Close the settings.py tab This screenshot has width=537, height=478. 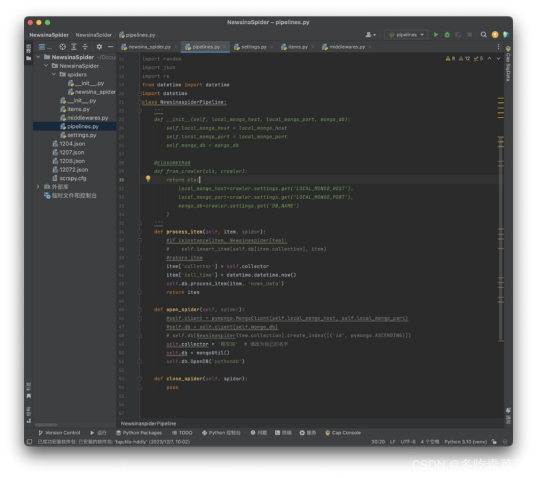[x=272, y=47]
